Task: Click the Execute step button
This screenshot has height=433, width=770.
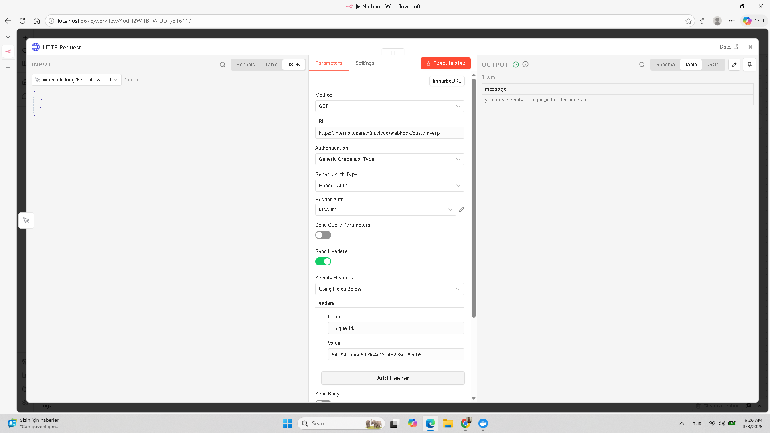Action: click(446, 63)
